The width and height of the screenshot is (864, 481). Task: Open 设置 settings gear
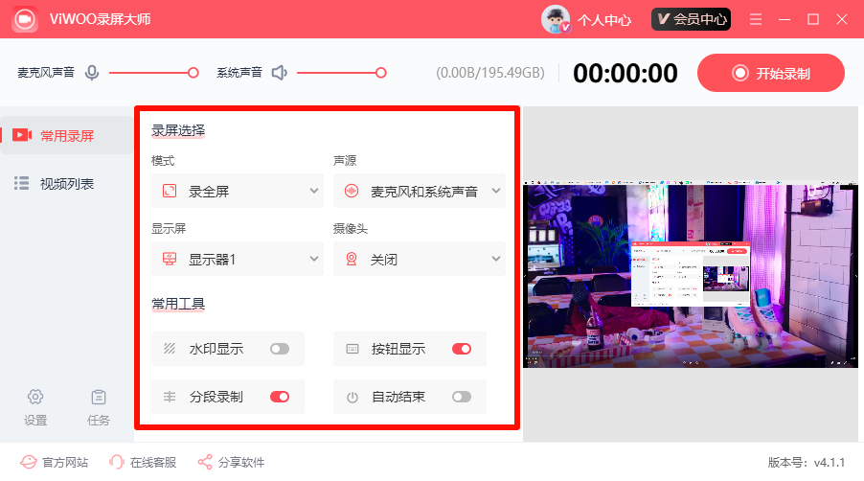[x=35, y=408]
